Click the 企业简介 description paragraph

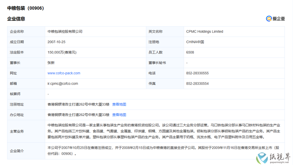click(x=163, y=151)
